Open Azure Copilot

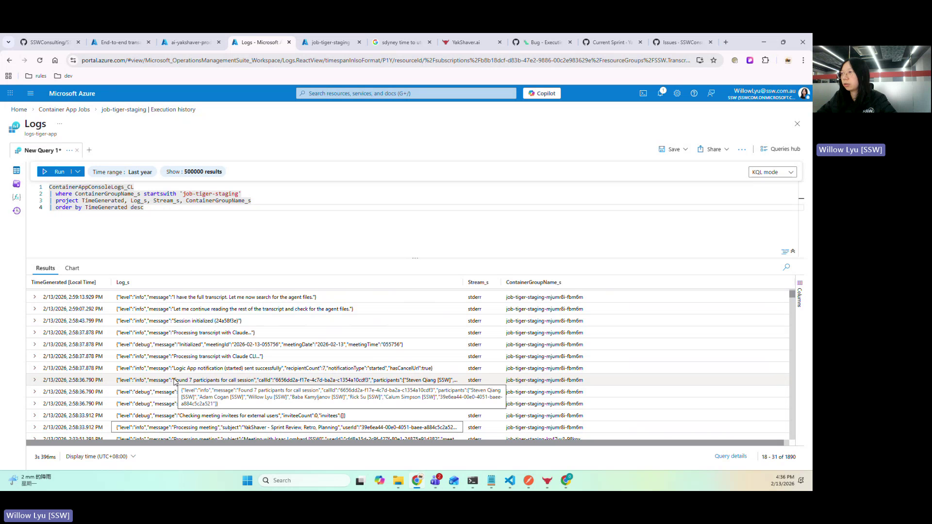pyautogui.click(x=541, y=93)
